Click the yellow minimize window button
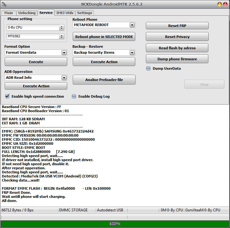 coord(219,4)
